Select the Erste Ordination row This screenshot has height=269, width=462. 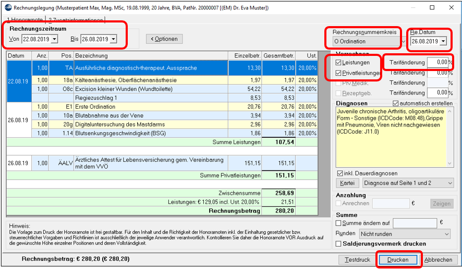tap(175, 107)
